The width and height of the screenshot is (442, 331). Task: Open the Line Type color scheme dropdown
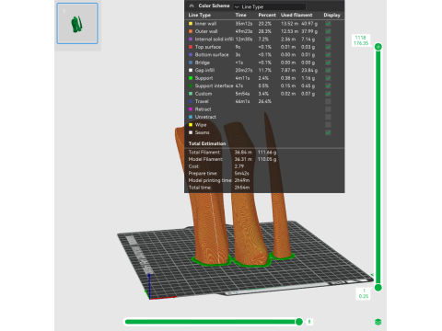[x=270, y=6]
